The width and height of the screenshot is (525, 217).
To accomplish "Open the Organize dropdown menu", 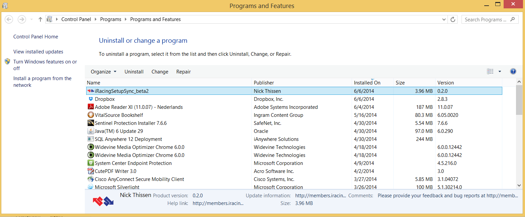I will [x=104, y=72].
